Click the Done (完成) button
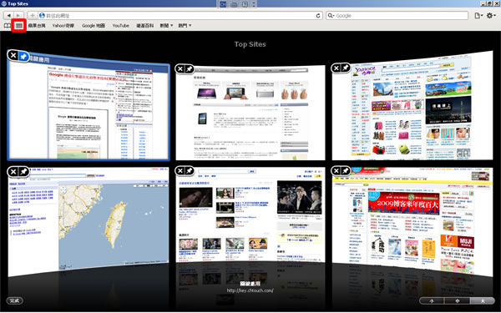This screenshot has width=501, height=313. pos(15,300)
